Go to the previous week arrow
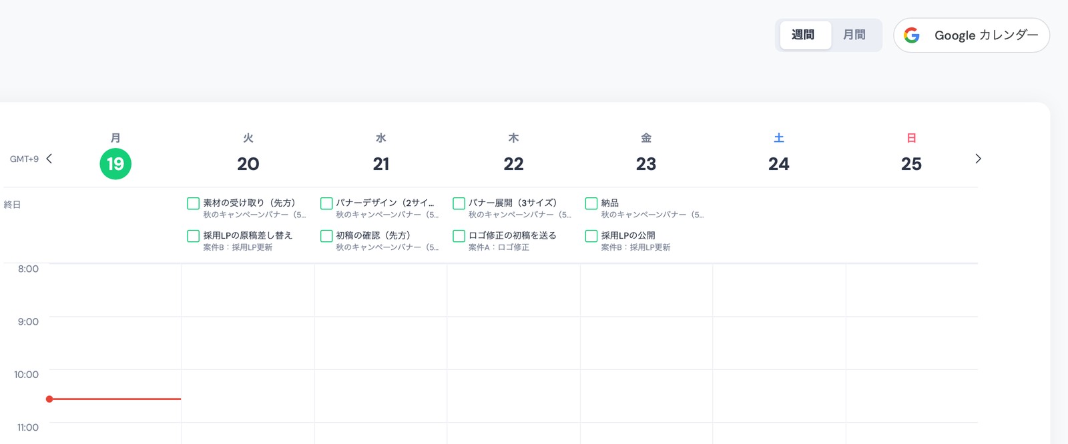 pos(49,159)
